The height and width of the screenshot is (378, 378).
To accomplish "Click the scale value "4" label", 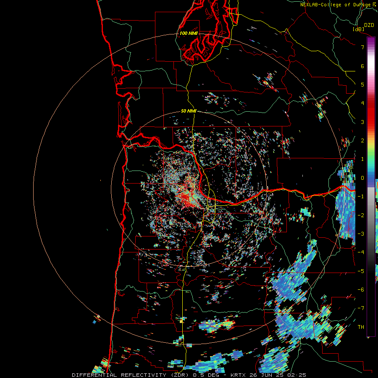I will click(362, 103).
